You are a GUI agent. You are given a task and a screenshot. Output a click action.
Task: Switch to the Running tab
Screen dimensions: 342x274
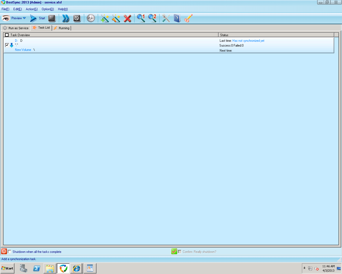[61, 28]
